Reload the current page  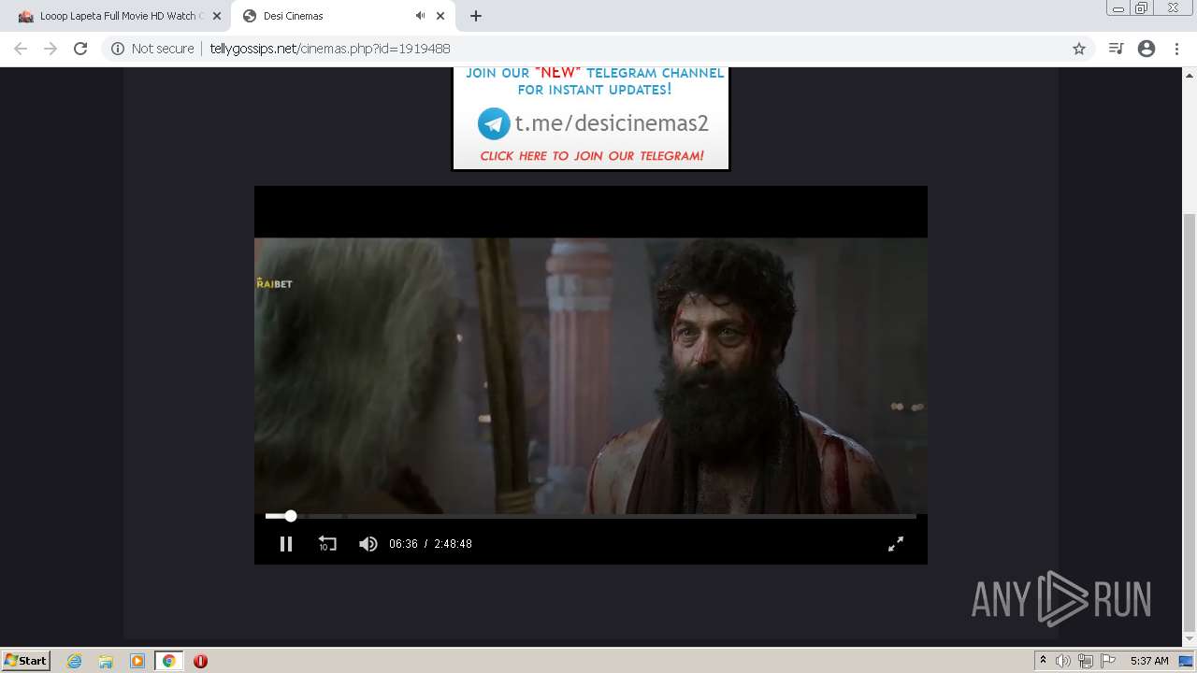(x=80, y=49)
